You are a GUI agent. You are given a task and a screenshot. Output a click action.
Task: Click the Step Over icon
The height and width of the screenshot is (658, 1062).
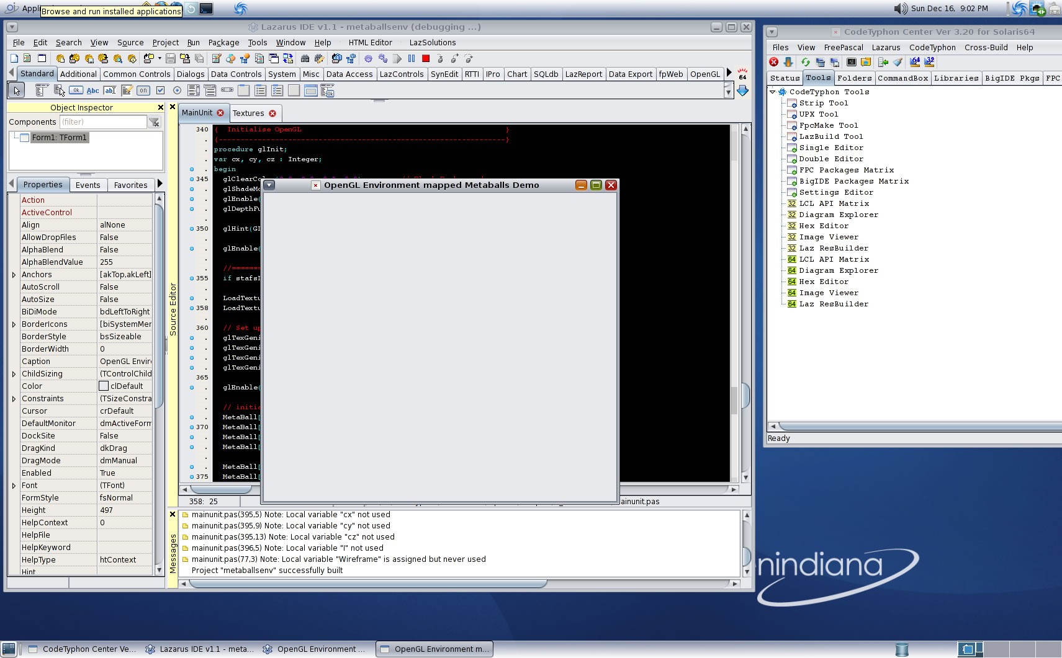(x=454, y=58)
